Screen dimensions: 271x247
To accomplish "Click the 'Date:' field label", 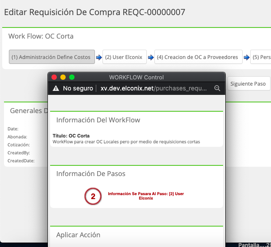I will (13, 129).
